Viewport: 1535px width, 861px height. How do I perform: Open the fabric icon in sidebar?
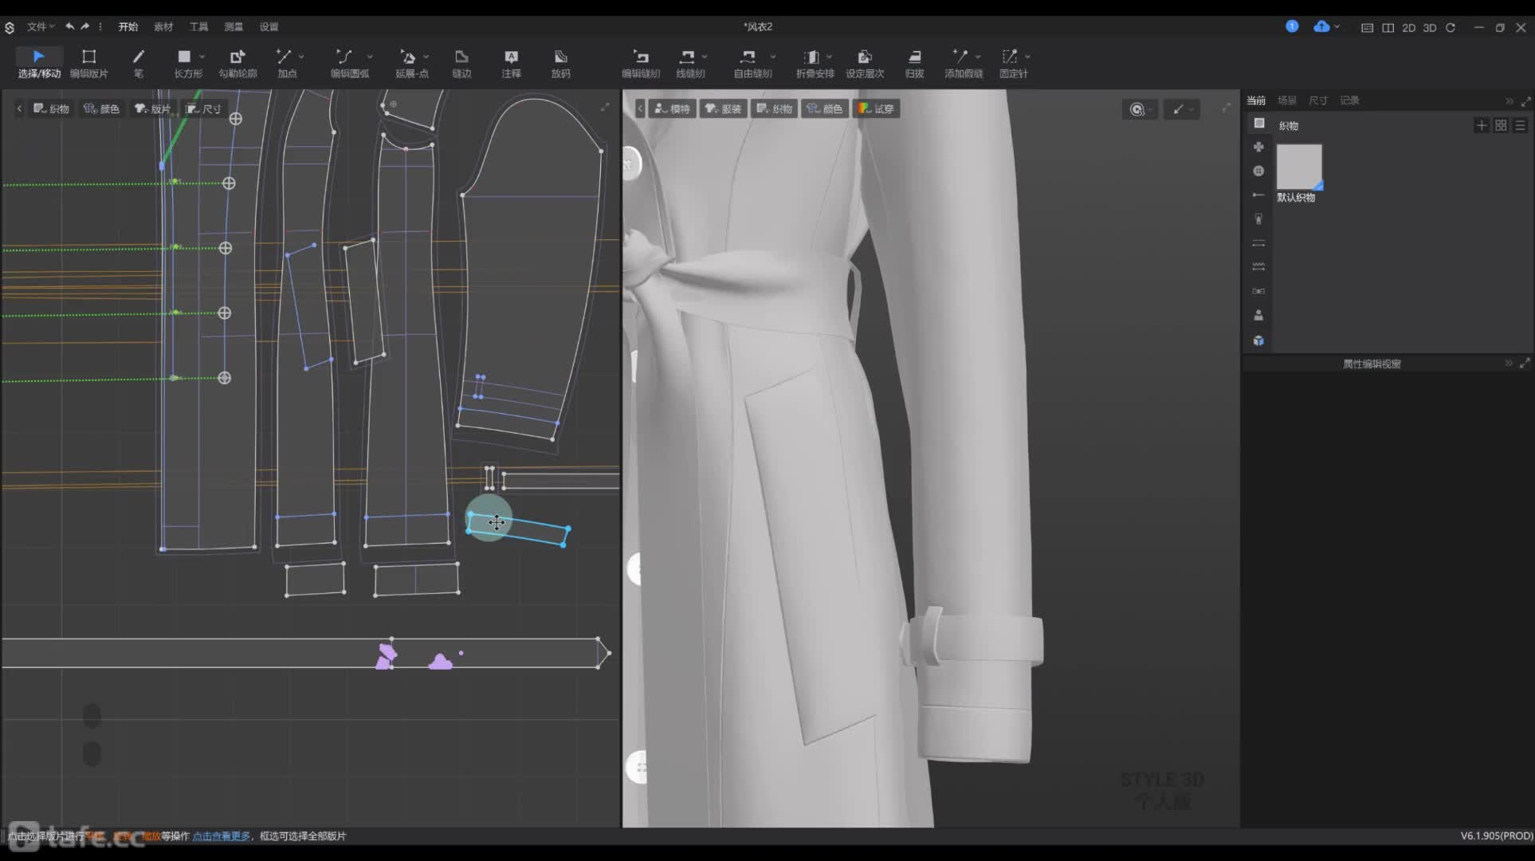point(1258,123)
